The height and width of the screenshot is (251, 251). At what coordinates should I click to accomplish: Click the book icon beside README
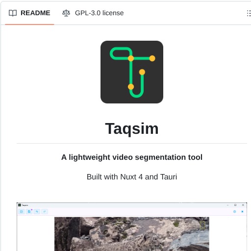(13, 13)
